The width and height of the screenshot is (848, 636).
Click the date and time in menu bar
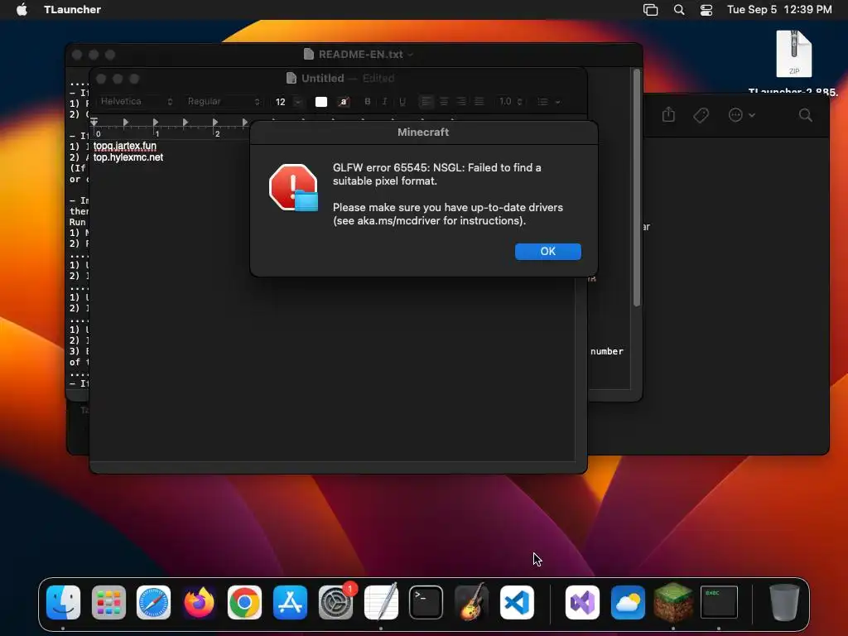pos(779,9)
